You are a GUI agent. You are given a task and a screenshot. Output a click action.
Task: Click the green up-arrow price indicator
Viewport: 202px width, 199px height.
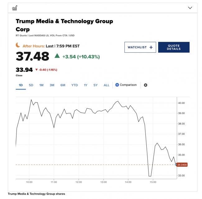(57, 56)
